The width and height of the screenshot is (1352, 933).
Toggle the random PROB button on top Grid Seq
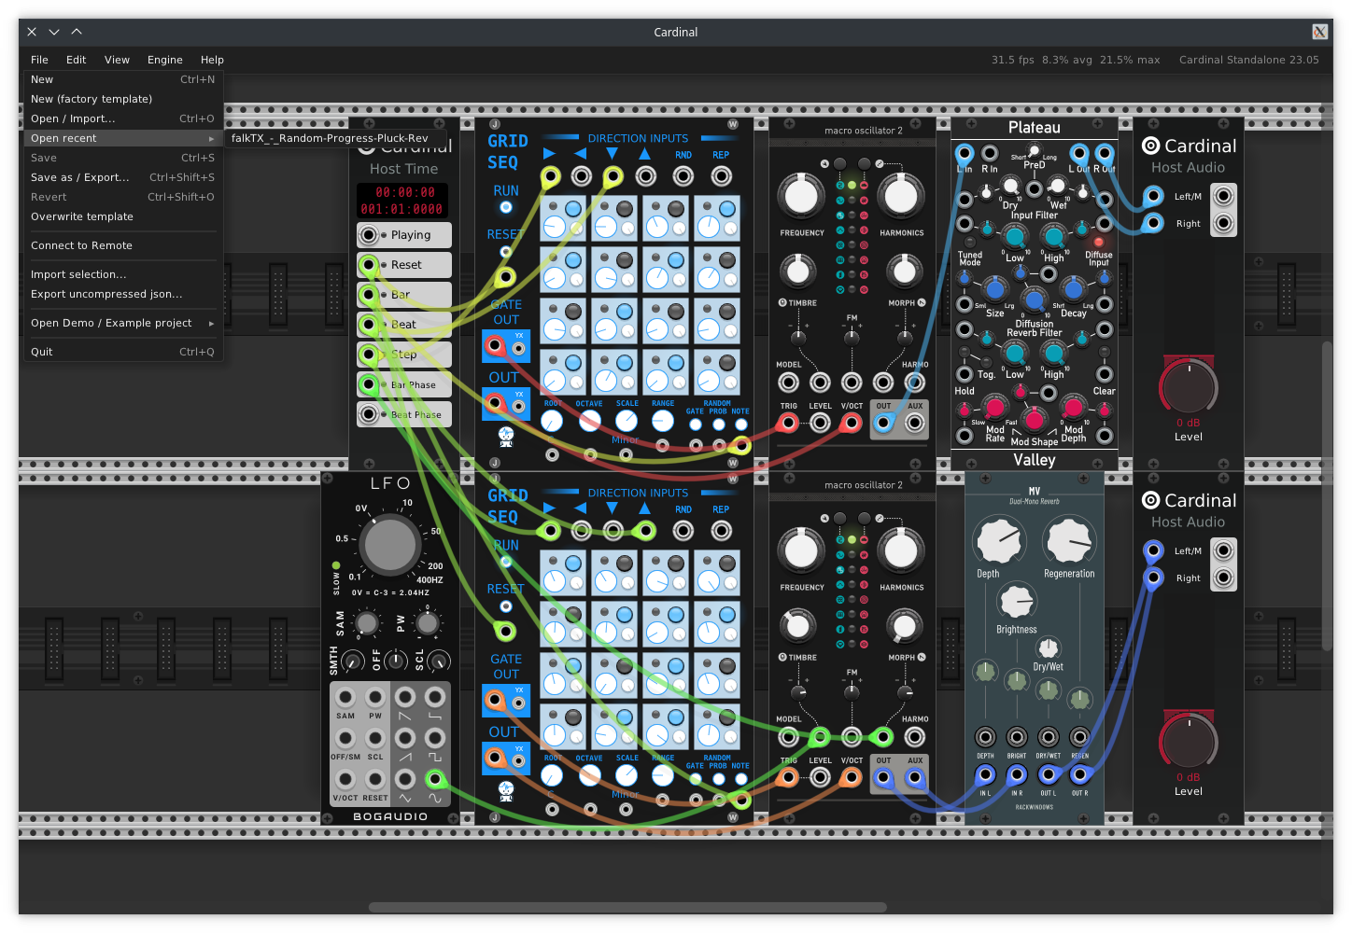coord(718,425)
